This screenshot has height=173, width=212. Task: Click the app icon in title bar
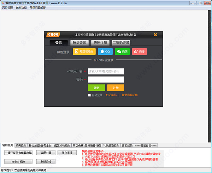click(3, 3)
